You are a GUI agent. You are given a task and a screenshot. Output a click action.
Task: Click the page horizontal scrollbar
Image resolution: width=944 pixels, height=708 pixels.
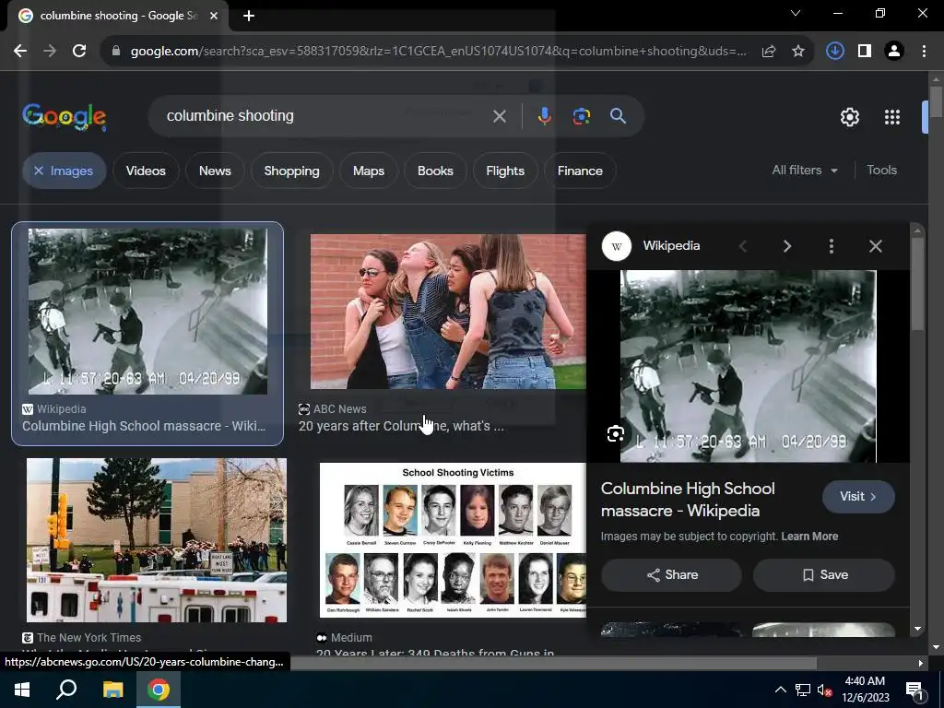(x=553, y=663)
